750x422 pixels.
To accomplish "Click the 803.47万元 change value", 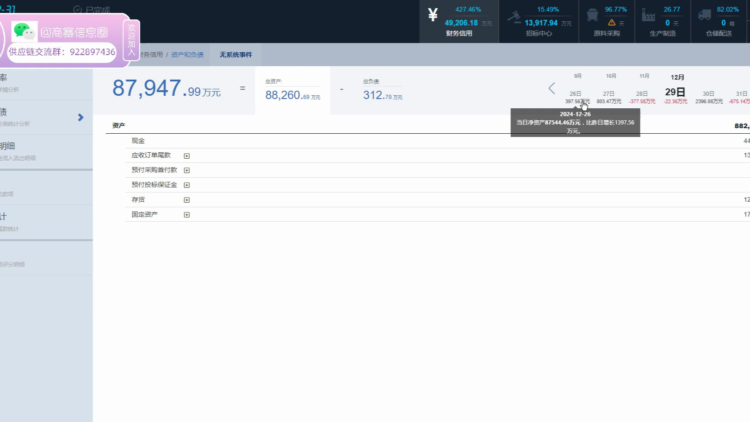I will tap(609, 101).
